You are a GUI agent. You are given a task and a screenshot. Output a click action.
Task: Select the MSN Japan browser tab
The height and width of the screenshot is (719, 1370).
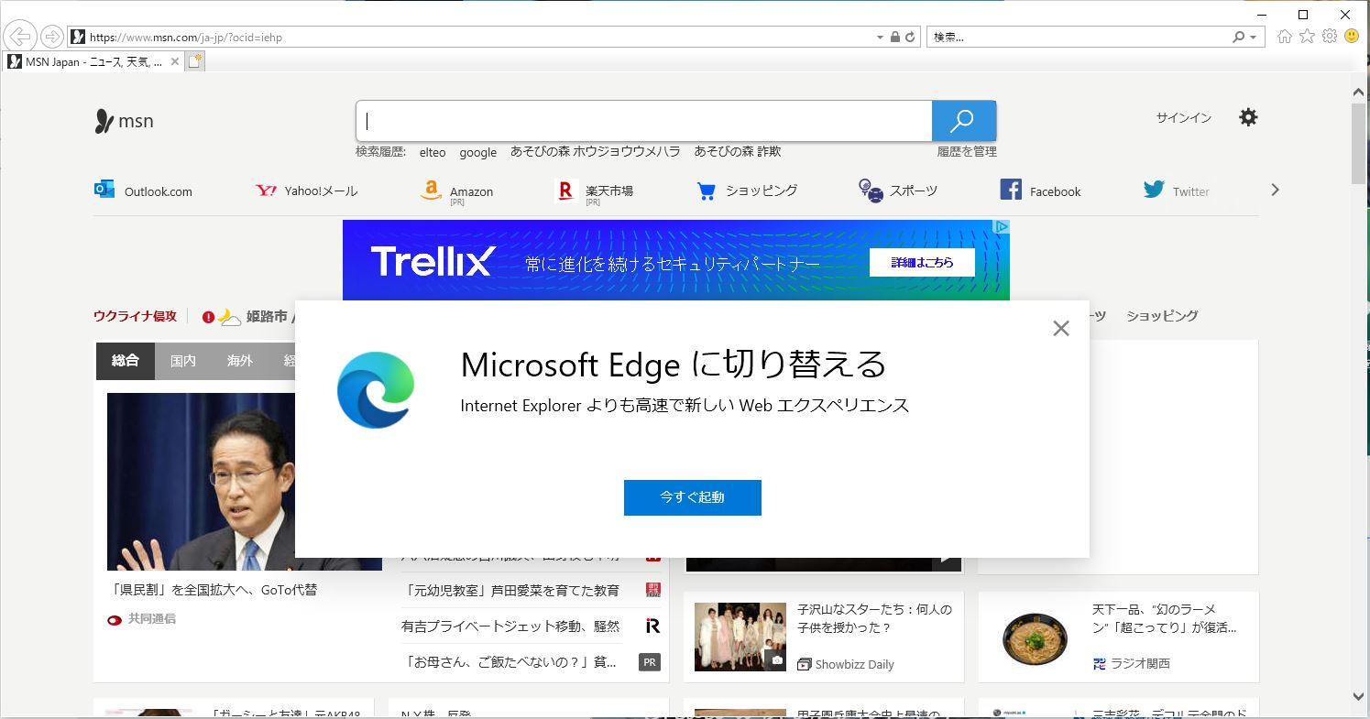pyautogui.click(x=93, y=61)
